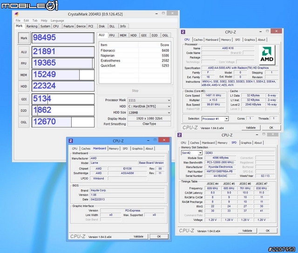Image resolution: width=298 pixels, height=253 pixels.
Task: Click the Stop button in CrystalMark
Action: pyautogui.click(x=135, y=91)
